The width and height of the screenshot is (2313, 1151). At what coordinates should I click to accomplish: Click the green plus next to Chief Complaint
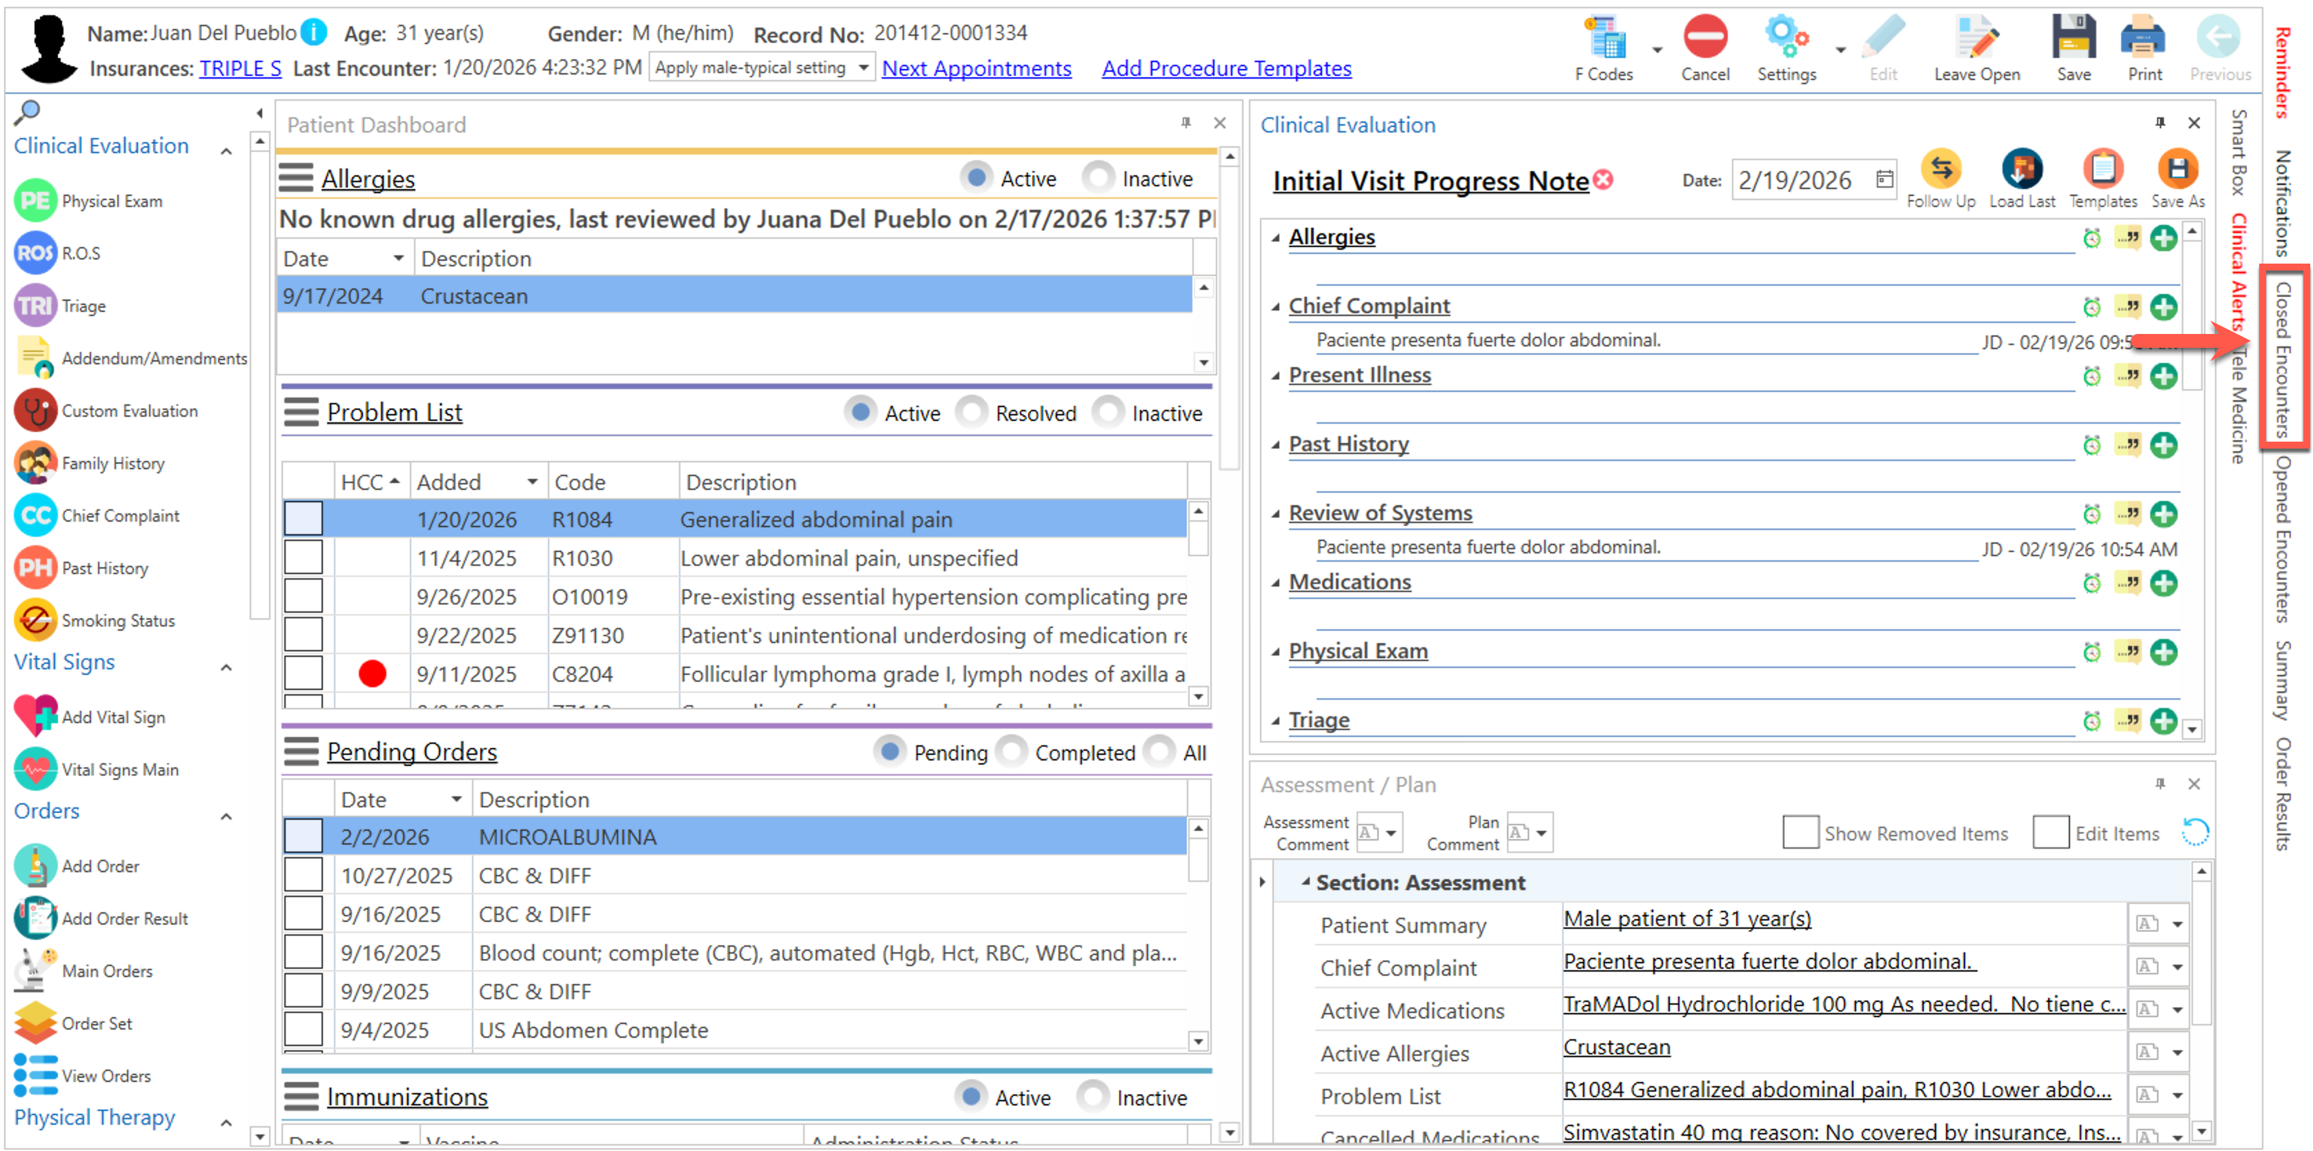pyautogui.click(x=2164, y=307)
